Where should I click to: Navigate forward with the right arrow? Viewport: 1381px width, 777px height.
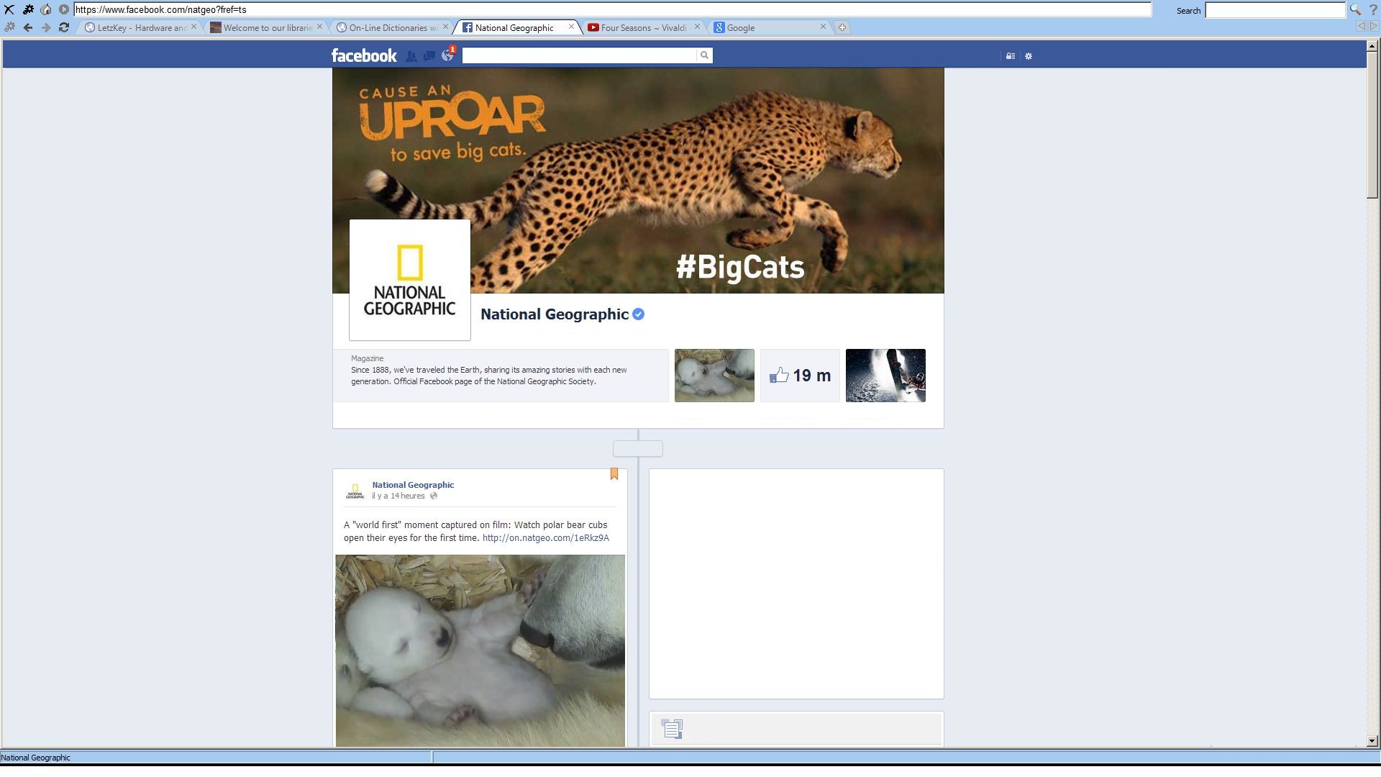(46, 27)
